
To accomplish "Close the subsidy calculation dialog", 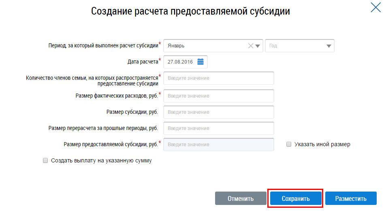I will (375, 8).
